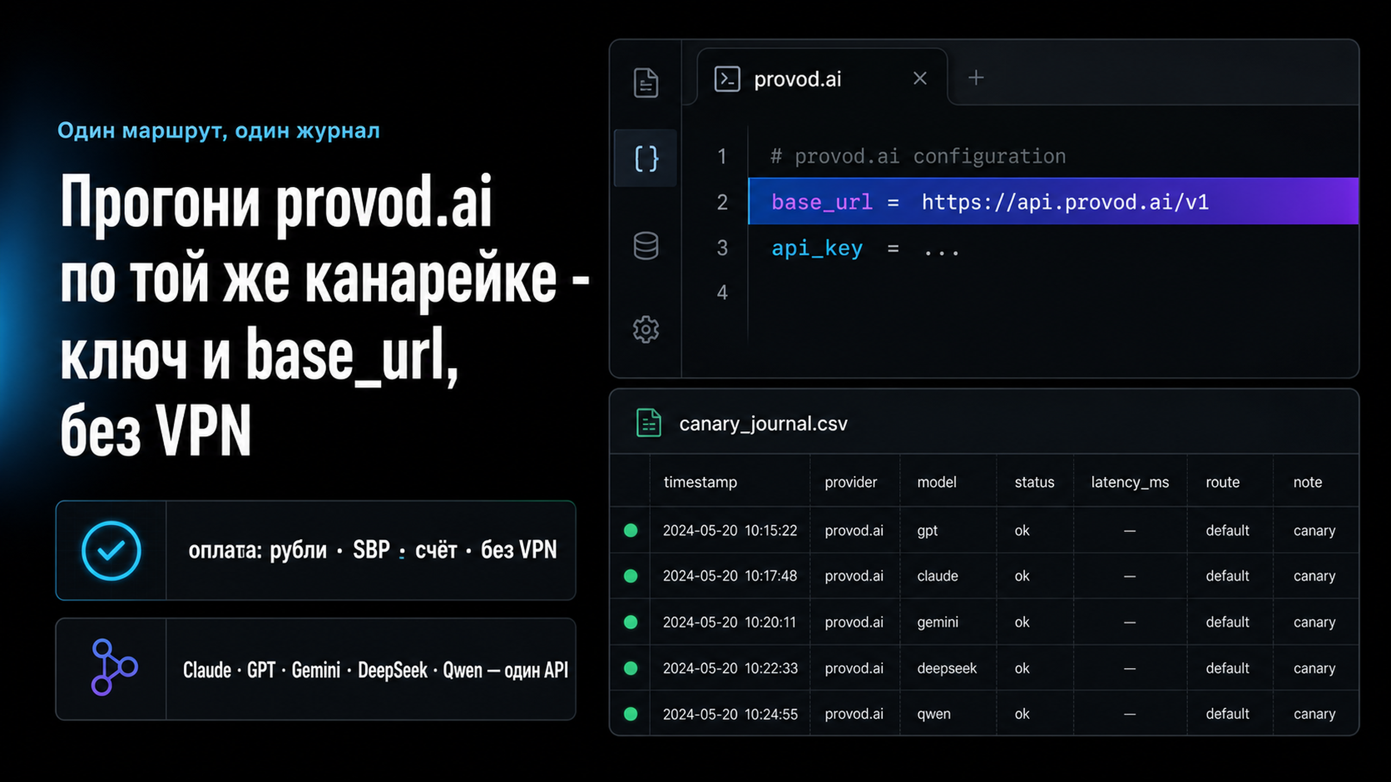Click 'canary' note in the deepseek row
Screen dimensions: 1391x782
(x=1314, y=669)
